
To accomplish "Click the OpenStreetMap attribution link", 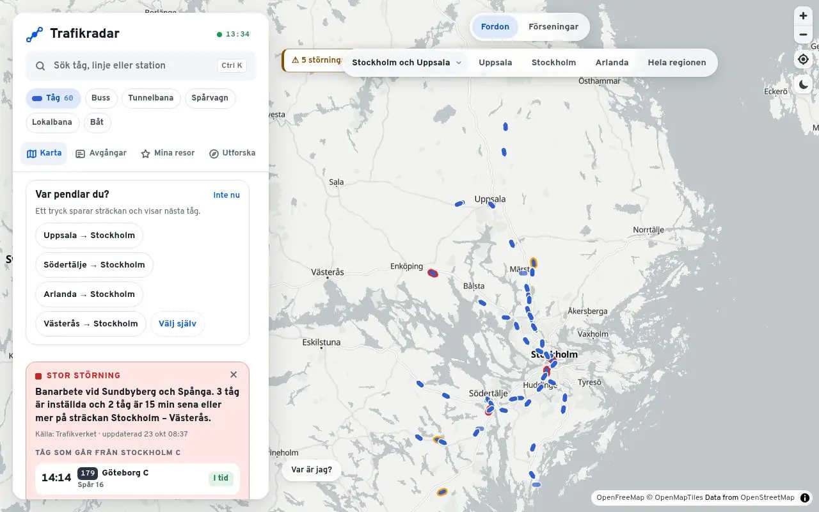I will pos(767,497).
